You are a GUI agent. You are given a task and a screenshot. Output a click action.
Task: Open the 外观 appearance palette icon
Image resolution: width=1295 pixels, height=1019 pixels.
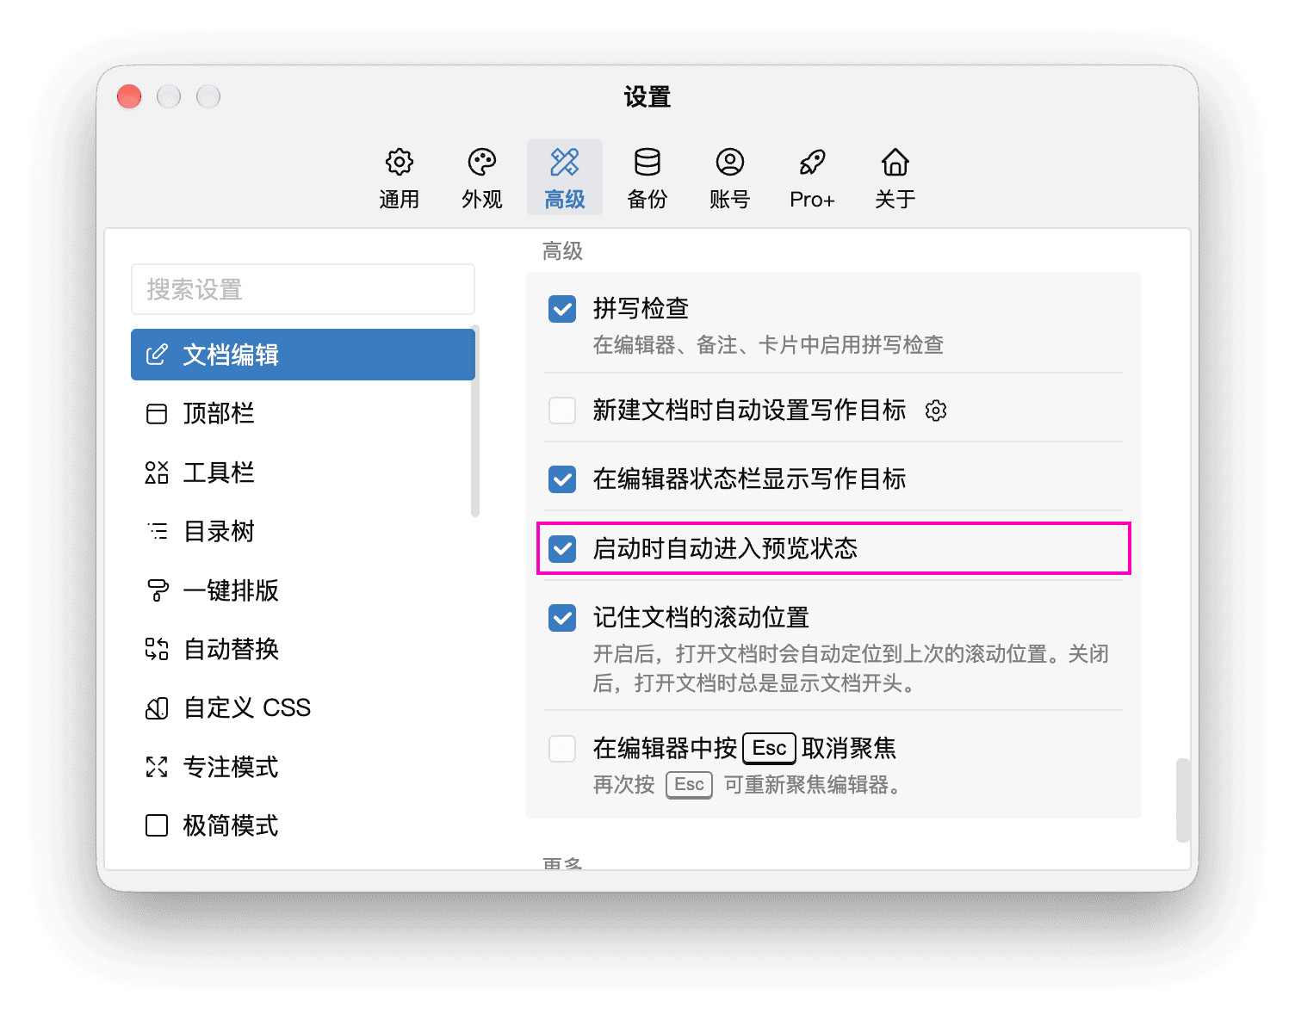click(482, 162)
